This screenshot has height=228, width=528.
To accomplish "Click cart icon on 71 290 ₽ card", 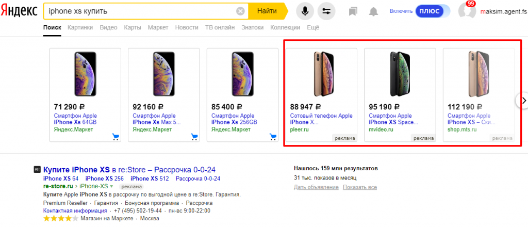I will coord(115,137).
